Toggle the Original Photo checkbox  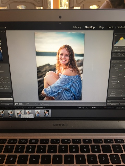(114, 50)
